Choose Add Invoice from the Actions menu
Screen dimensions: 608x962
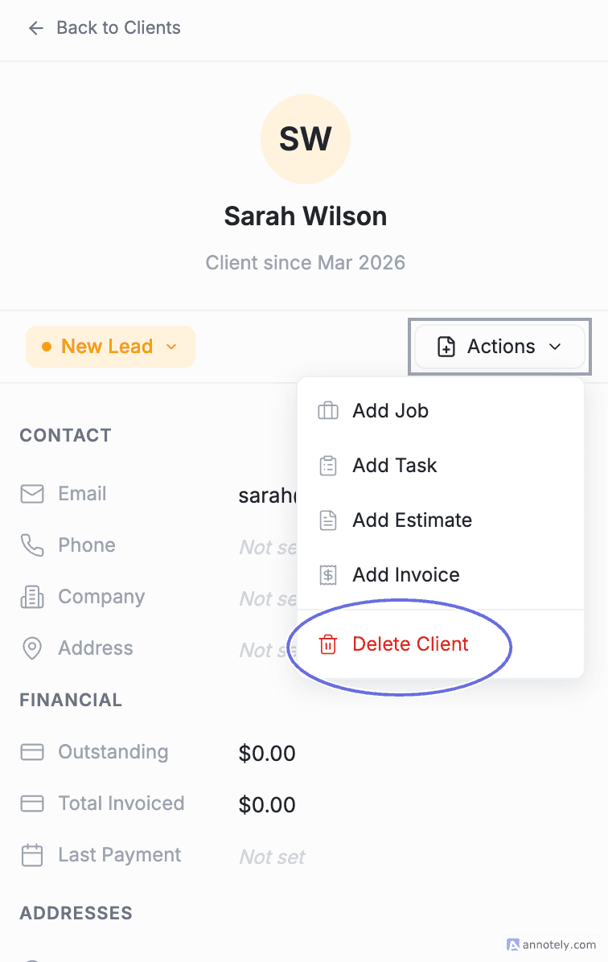coord(405,574)
